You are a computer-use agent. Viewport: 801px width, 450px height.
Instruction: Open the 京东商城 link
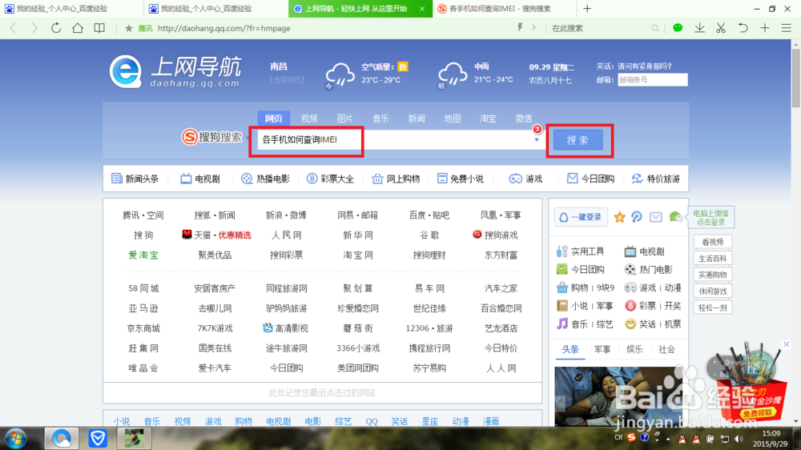tap(143, 328)
